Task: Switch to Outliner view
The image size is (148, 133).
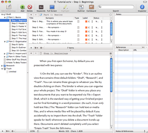Action: coord(81,7)
